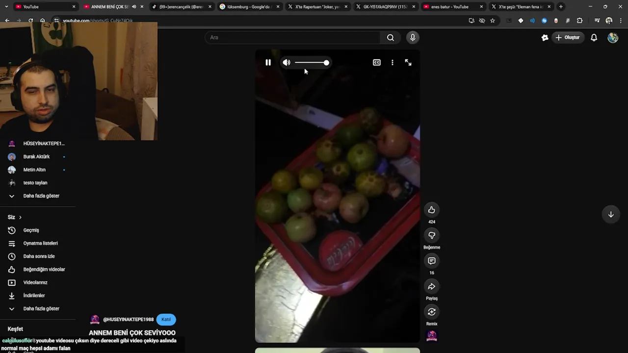Dislike the Short (Beğenme)
This screenshot has width=628, height=353.
click(x=432, y=235)
